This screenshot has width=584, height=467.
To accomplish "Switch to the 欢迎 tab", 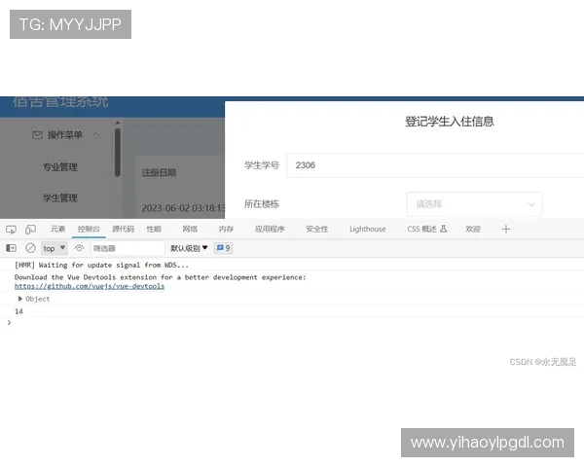I will (473, 229).
